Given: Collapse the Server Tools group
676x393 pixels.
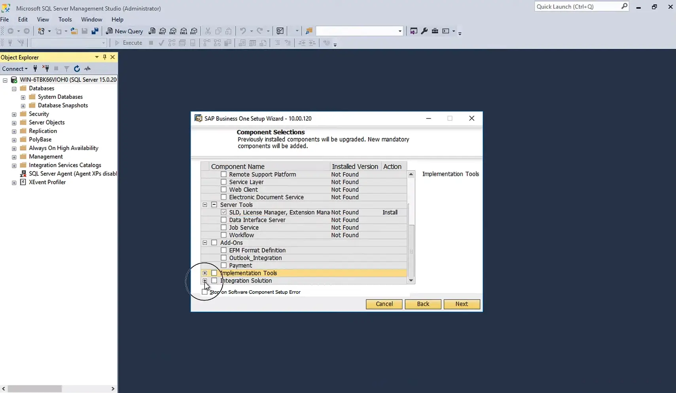Looking at the screenshot, I should tap(205, 205).
